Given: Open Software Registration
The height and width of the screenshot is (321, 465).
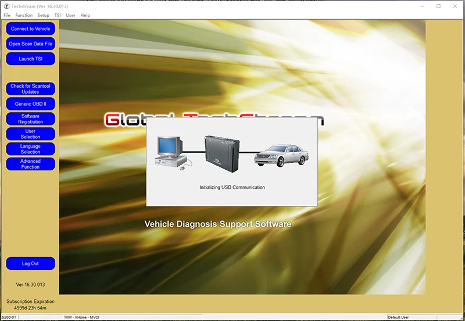Looking at the screenshot, I should (31, 119).
